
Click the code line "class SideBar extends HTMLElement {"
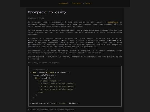[x=50, y=72]
